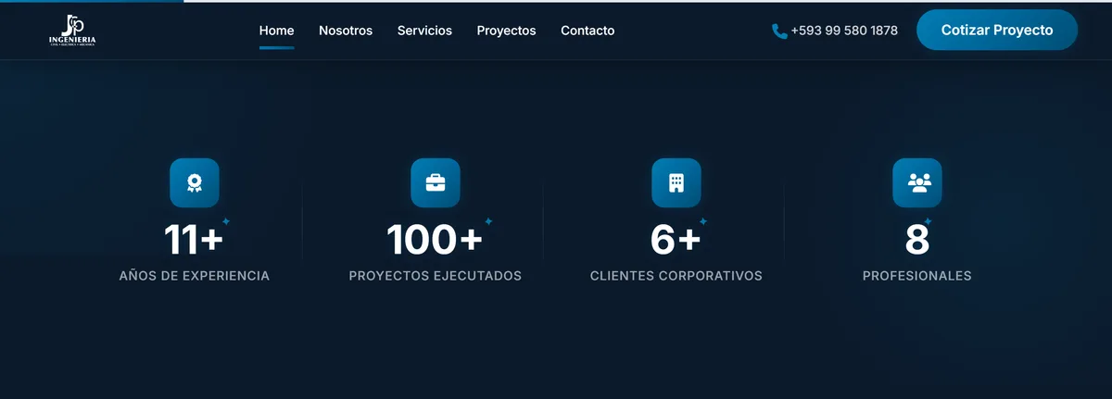Open the Servicios menu item
Screen dimensions: 1112x399
pyautogui.click(x=424, y=31)
